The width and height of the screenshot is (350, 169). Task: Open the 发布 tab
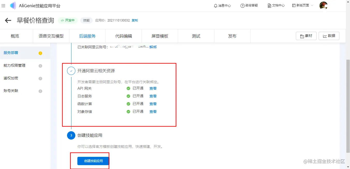coord(232,36)
